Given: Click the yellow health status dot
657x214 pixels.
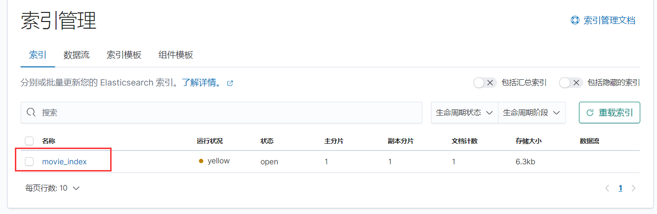Looking at the screenshot, I should 201,161.
